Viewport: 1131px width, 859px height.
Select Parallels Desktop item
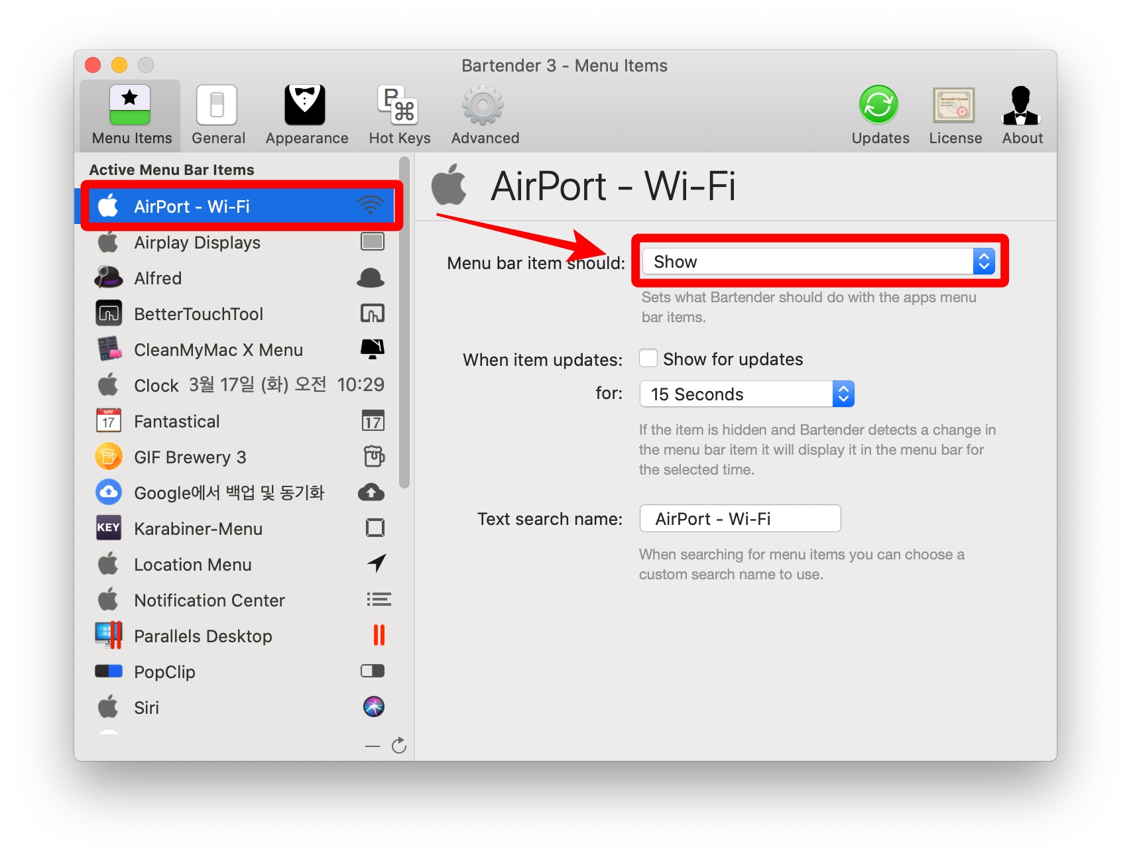tap(237, 636)
